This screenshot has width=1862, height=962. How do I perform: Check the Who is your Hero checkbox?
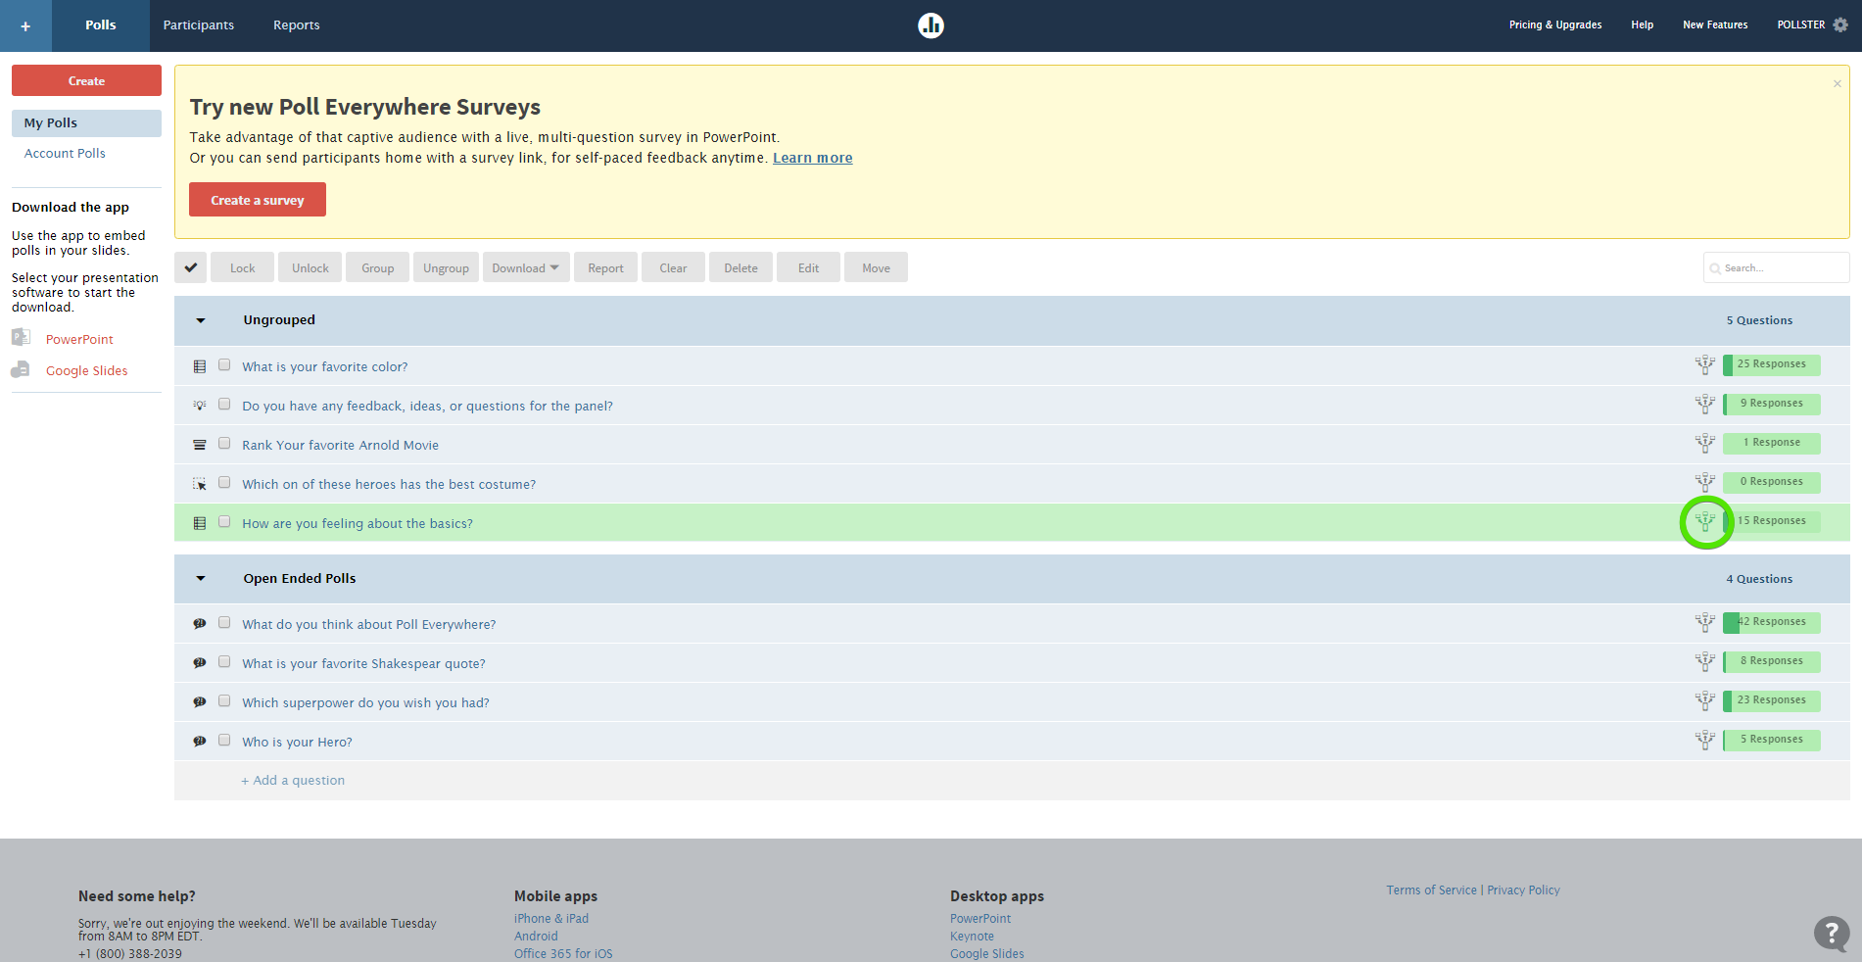pyautogui.click(x=224, y=740)
